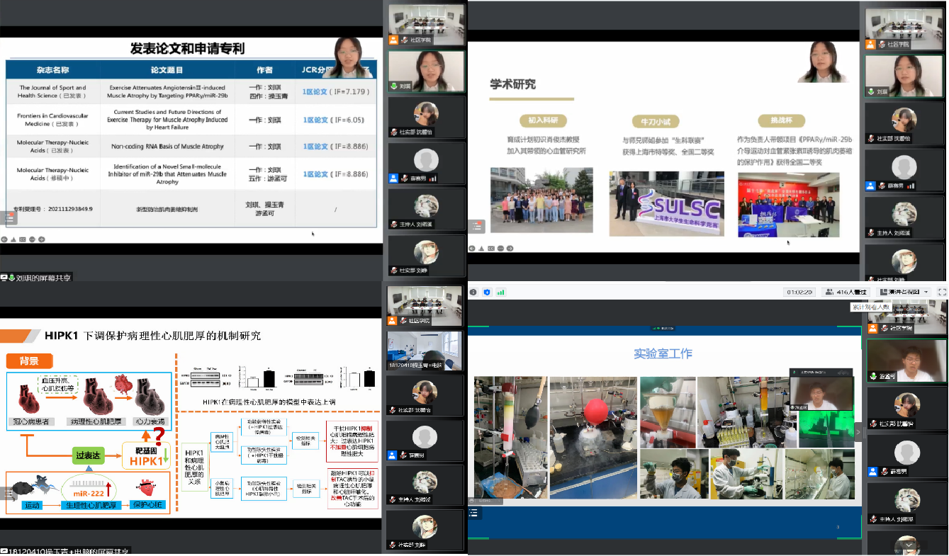Screen dimensions: 949x556
Task: Select 沈馨怡 avatar tile beside HIPK1 slide
Action: (426, 395)
